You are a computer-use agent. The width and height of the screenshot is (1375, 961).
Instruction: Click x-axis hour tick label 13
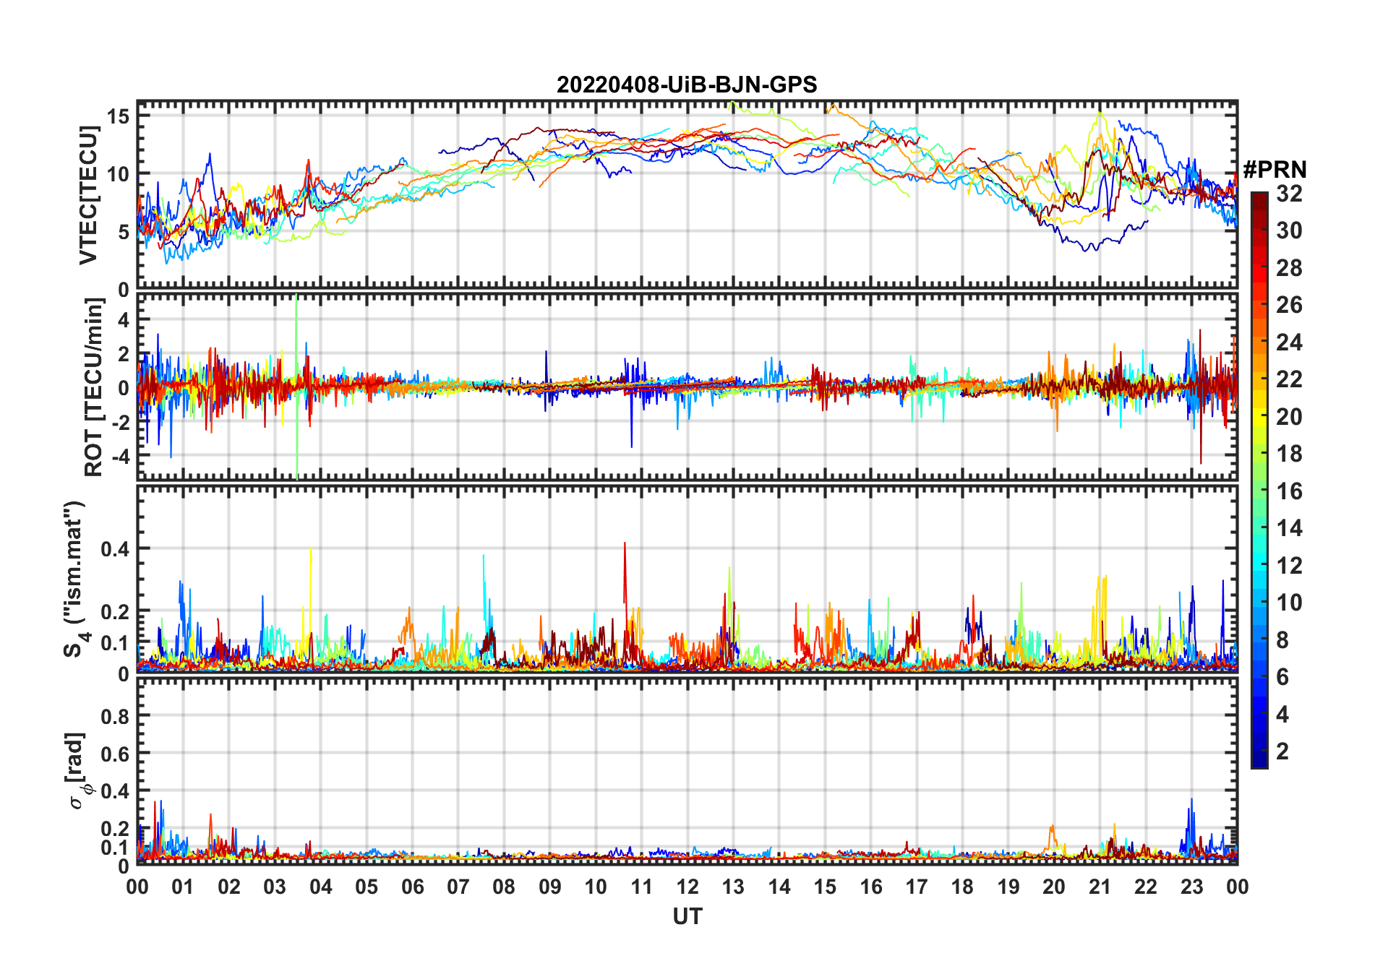[733, 887]
